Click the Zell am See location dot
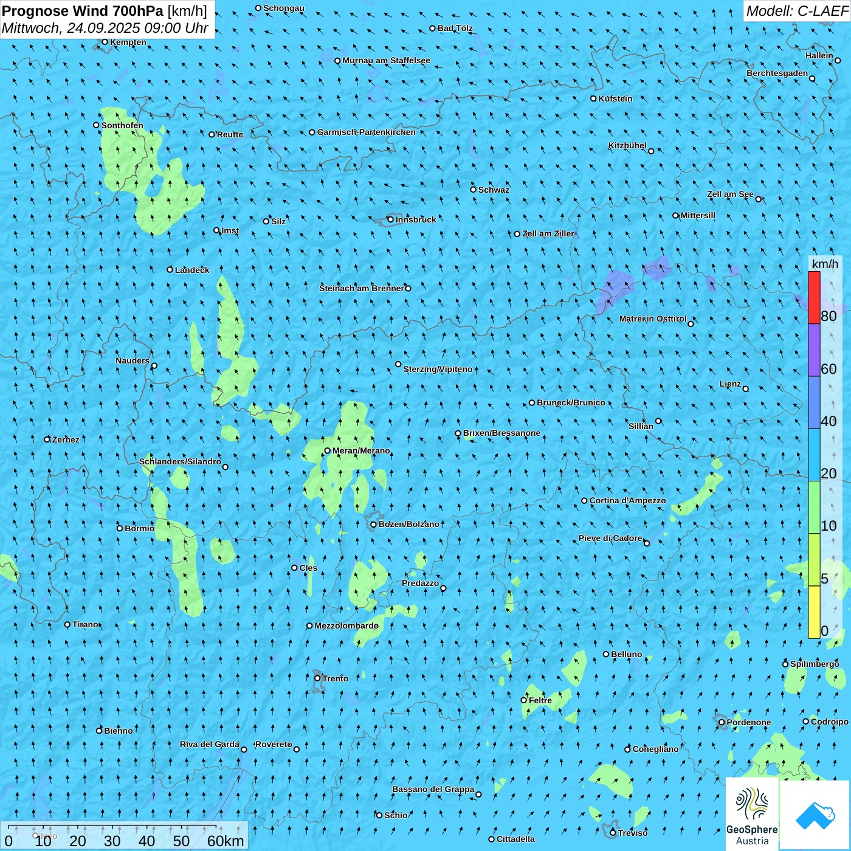851x851 pixels. pyautogui.click(x=759, y=199)
